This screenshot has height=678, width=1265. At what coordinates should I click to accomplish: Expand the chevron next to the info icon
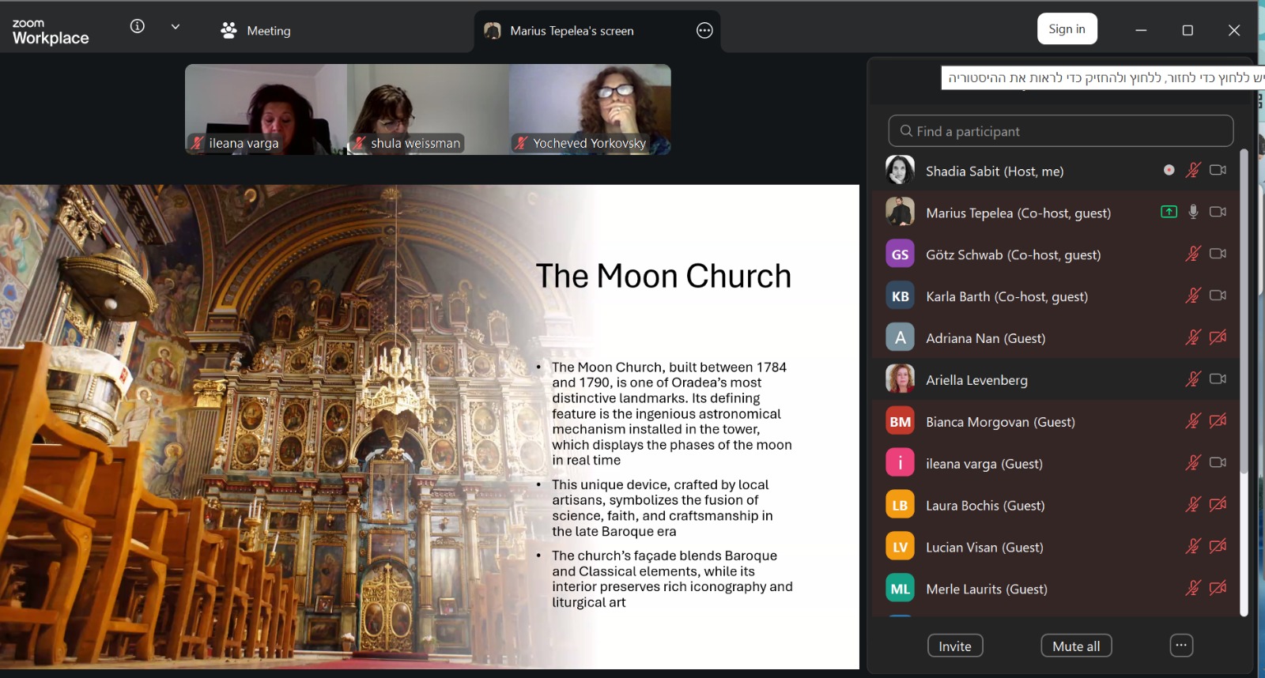(176, 26)
